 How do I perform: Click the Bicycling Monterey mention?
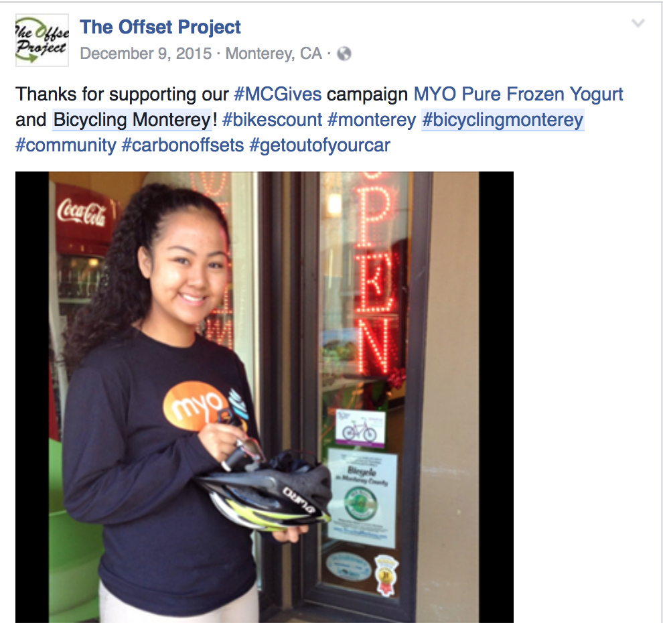click(133, 120)
